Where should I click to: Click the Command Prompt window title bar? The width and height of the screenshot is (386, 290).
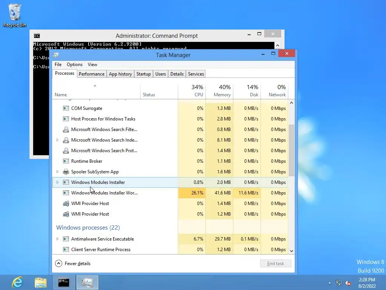(x=156, y=36)
